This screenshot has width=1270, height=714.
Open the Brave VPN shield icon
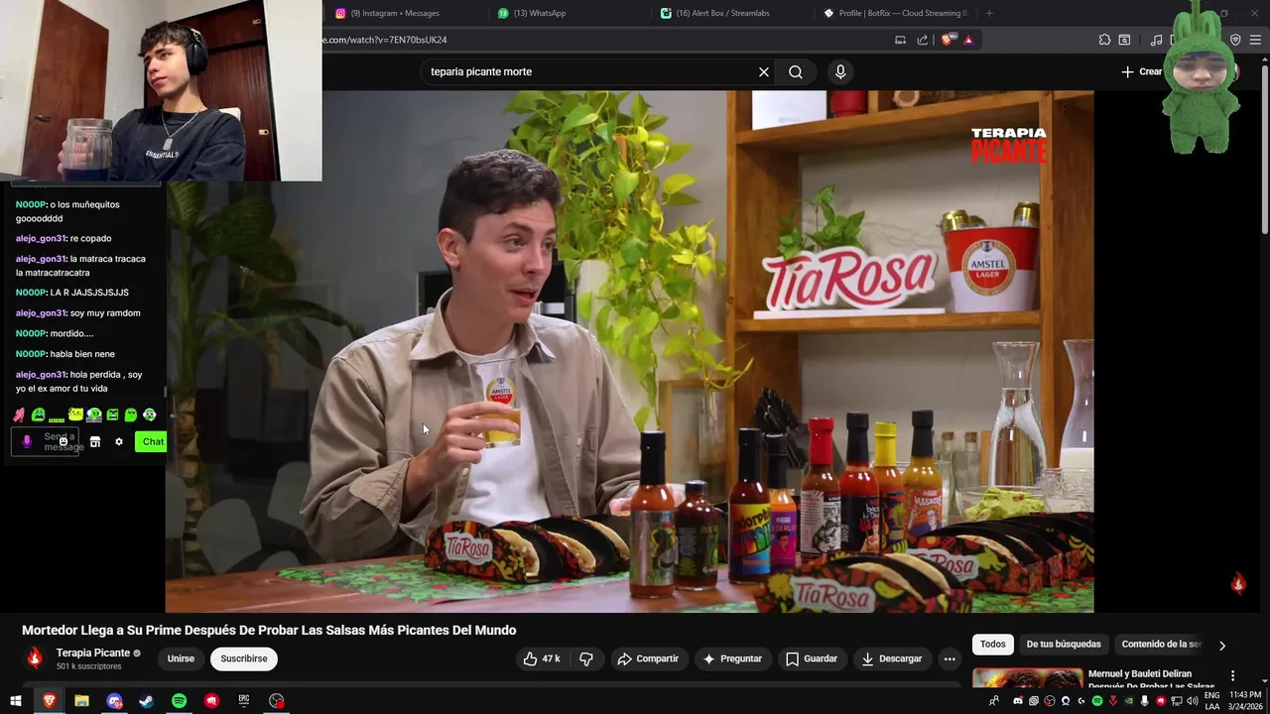coord(1235,40)
